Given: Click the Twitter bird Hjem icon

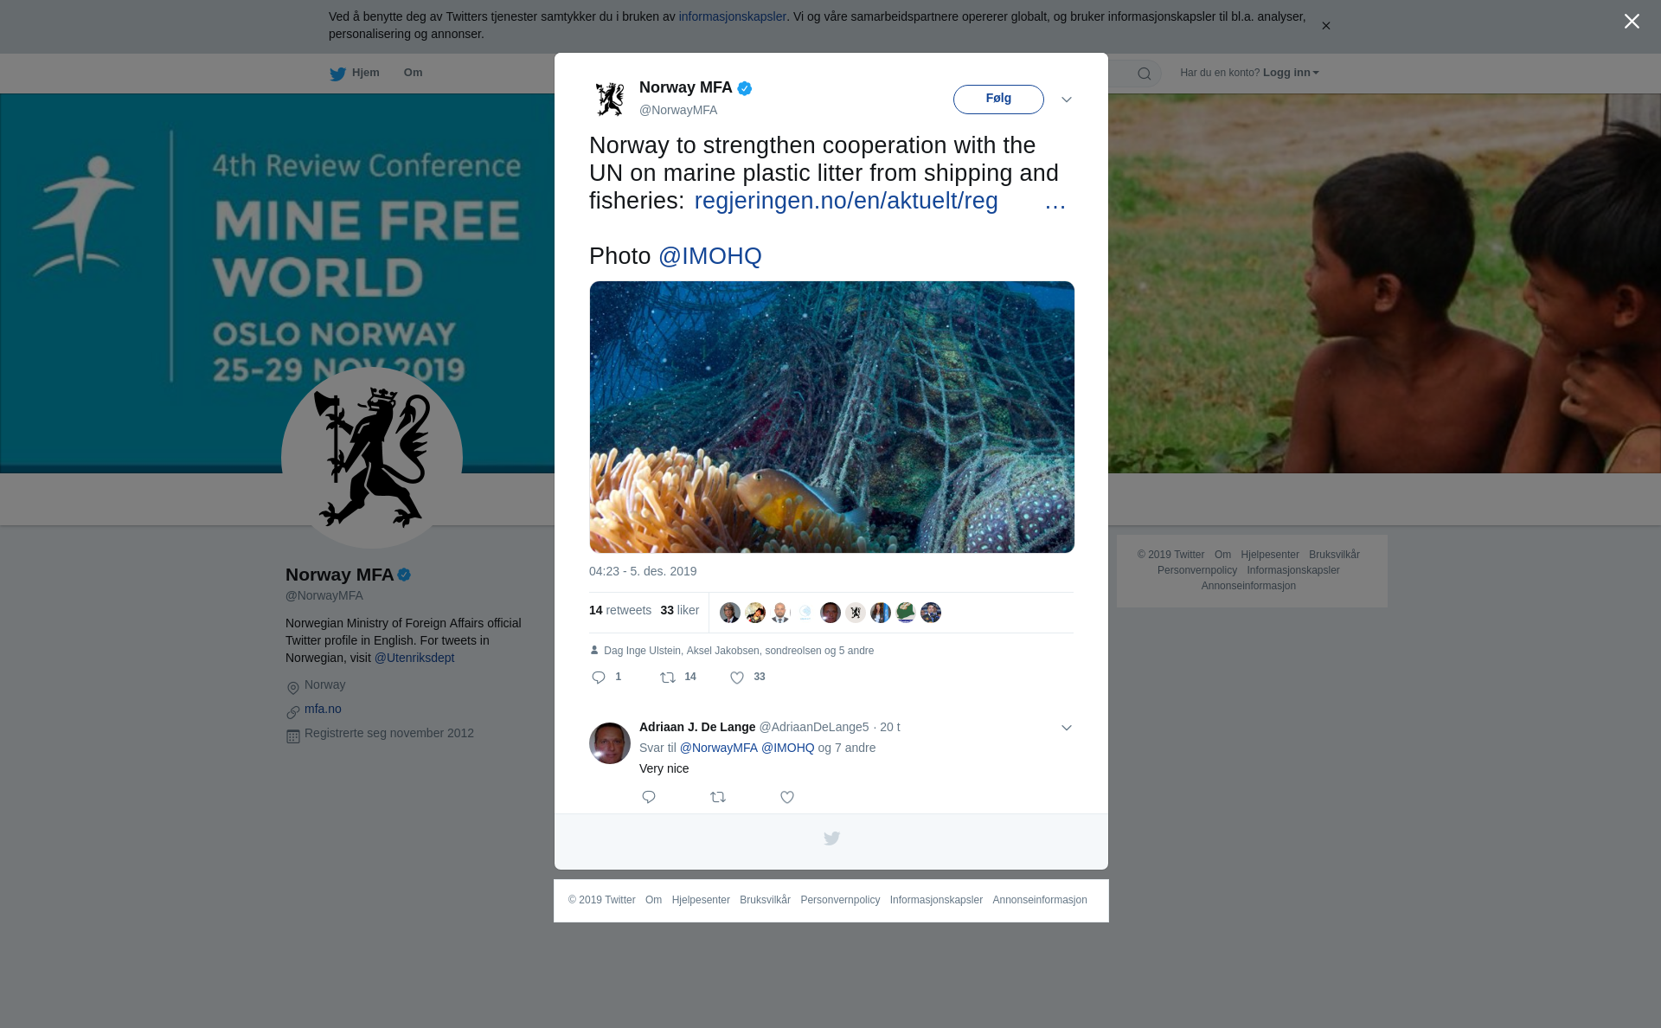Looking at the screenshot, I should [x=337, y=74].
